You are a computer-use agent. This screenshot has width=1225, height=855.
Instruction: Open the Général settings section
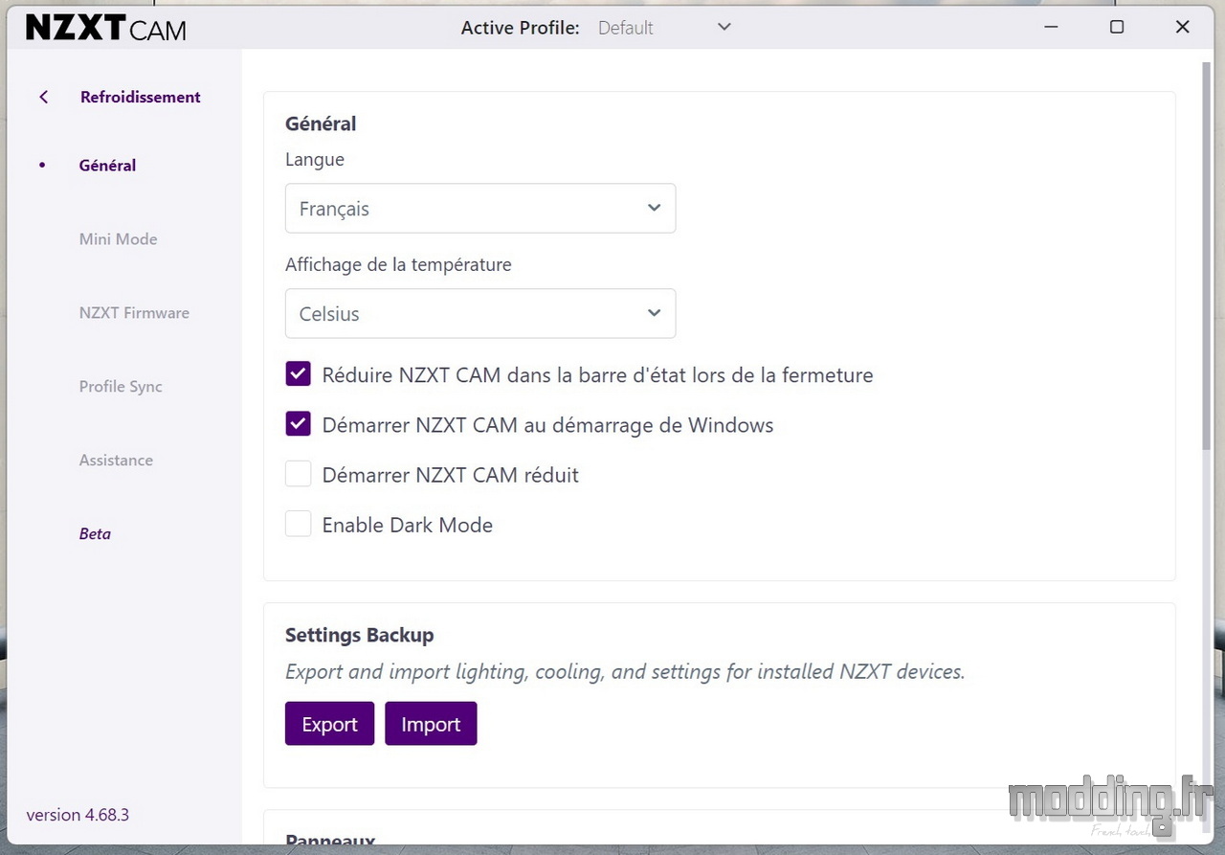(107, 166)
